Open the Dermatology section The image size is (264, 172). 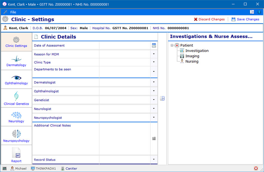[x=16, y=61]
